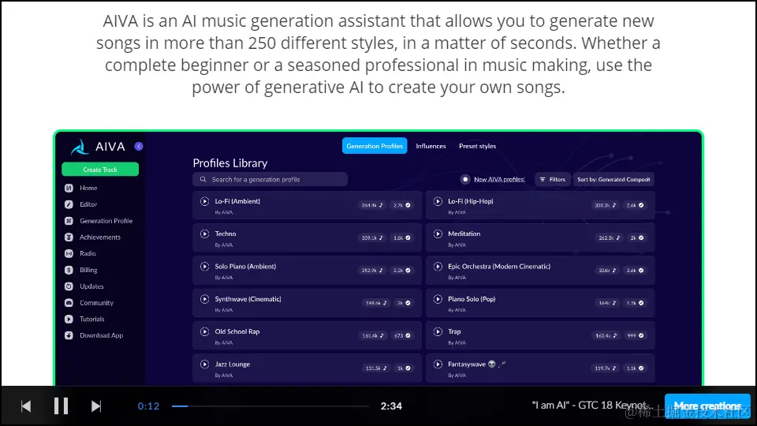Click the Search for a generation profile field
The width and height of the screenshot is (757, 426).
tap(270, 179)
